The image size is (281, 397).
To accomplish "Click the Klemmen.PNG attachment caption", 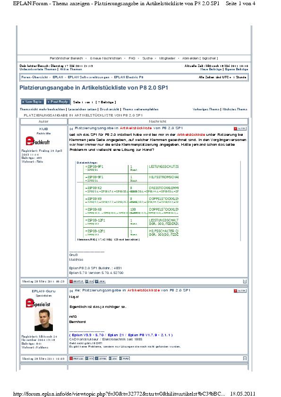I will [108, 239].
